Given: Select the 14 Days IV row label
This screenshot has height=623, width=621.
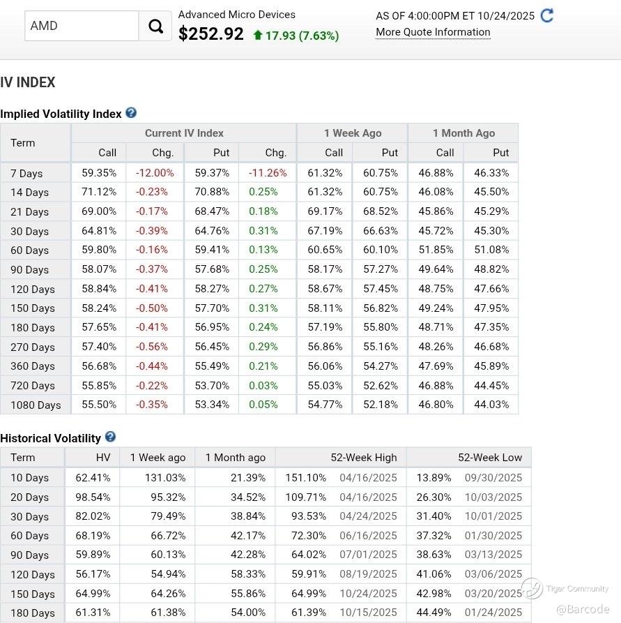Looking at the screenshot, I should [x=30, y=193].
